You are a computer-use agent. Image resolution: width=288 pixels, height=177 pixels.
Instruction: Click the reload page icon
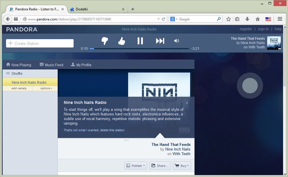pos(163,19)
